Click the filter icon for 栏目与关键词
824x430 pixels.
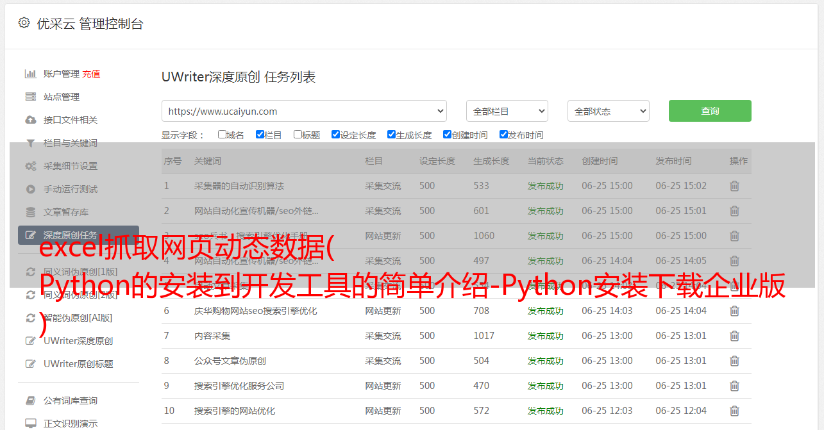(x=30, y=143)
